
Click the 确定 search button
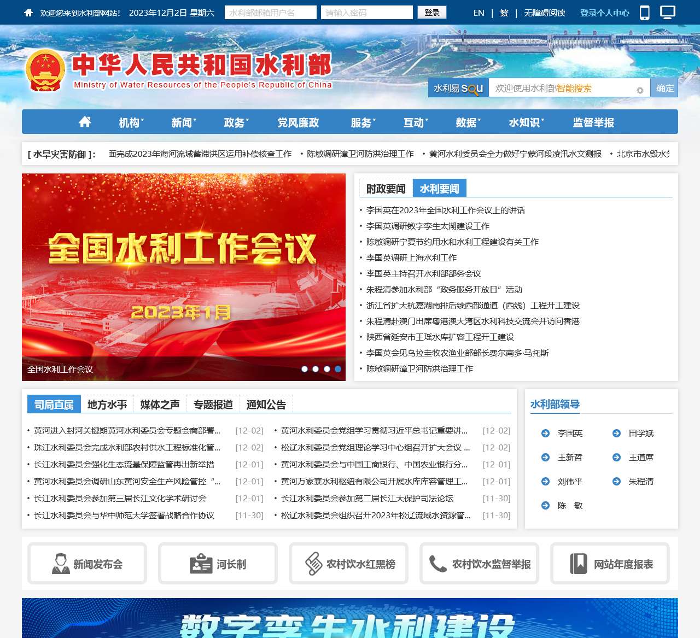[x=664, y=88]
